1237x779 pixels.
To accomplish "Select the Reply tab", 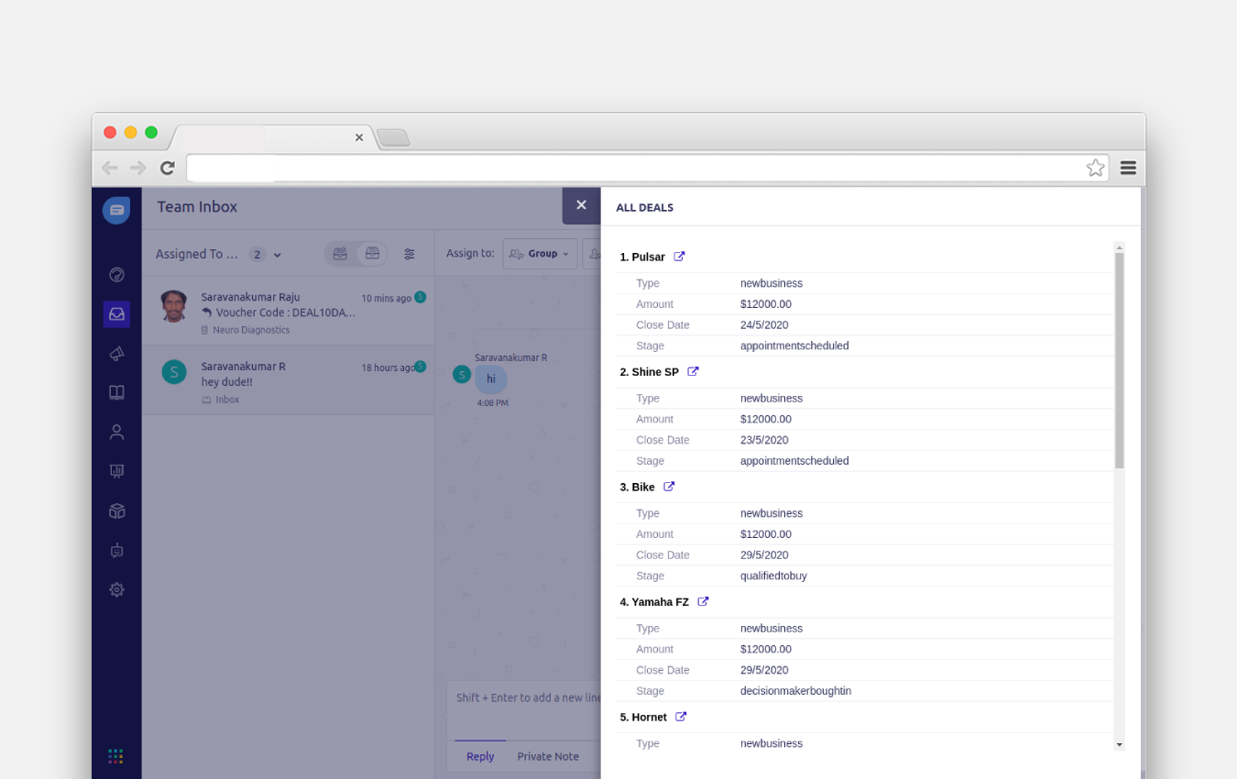I will (x=480, y=756).
